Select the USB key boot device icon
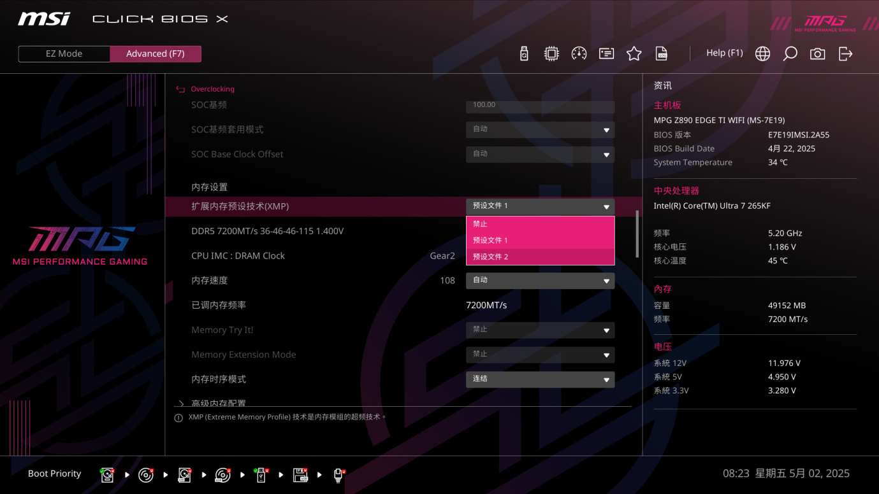The height and width of the screenshot is (494, 879). tap(261, 474)
